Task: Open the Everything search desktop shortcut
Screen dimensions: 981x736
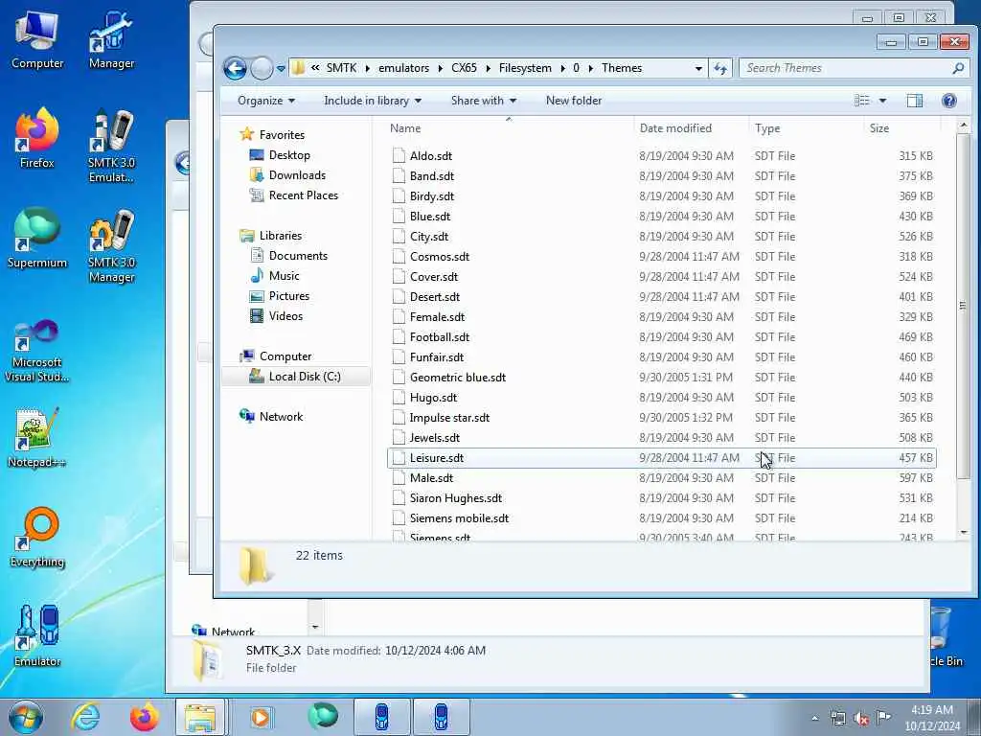Action: (37, 537)
